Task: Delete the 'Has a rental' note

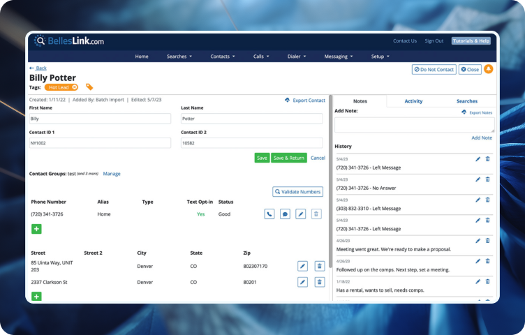Action: (x=488, y=281)
